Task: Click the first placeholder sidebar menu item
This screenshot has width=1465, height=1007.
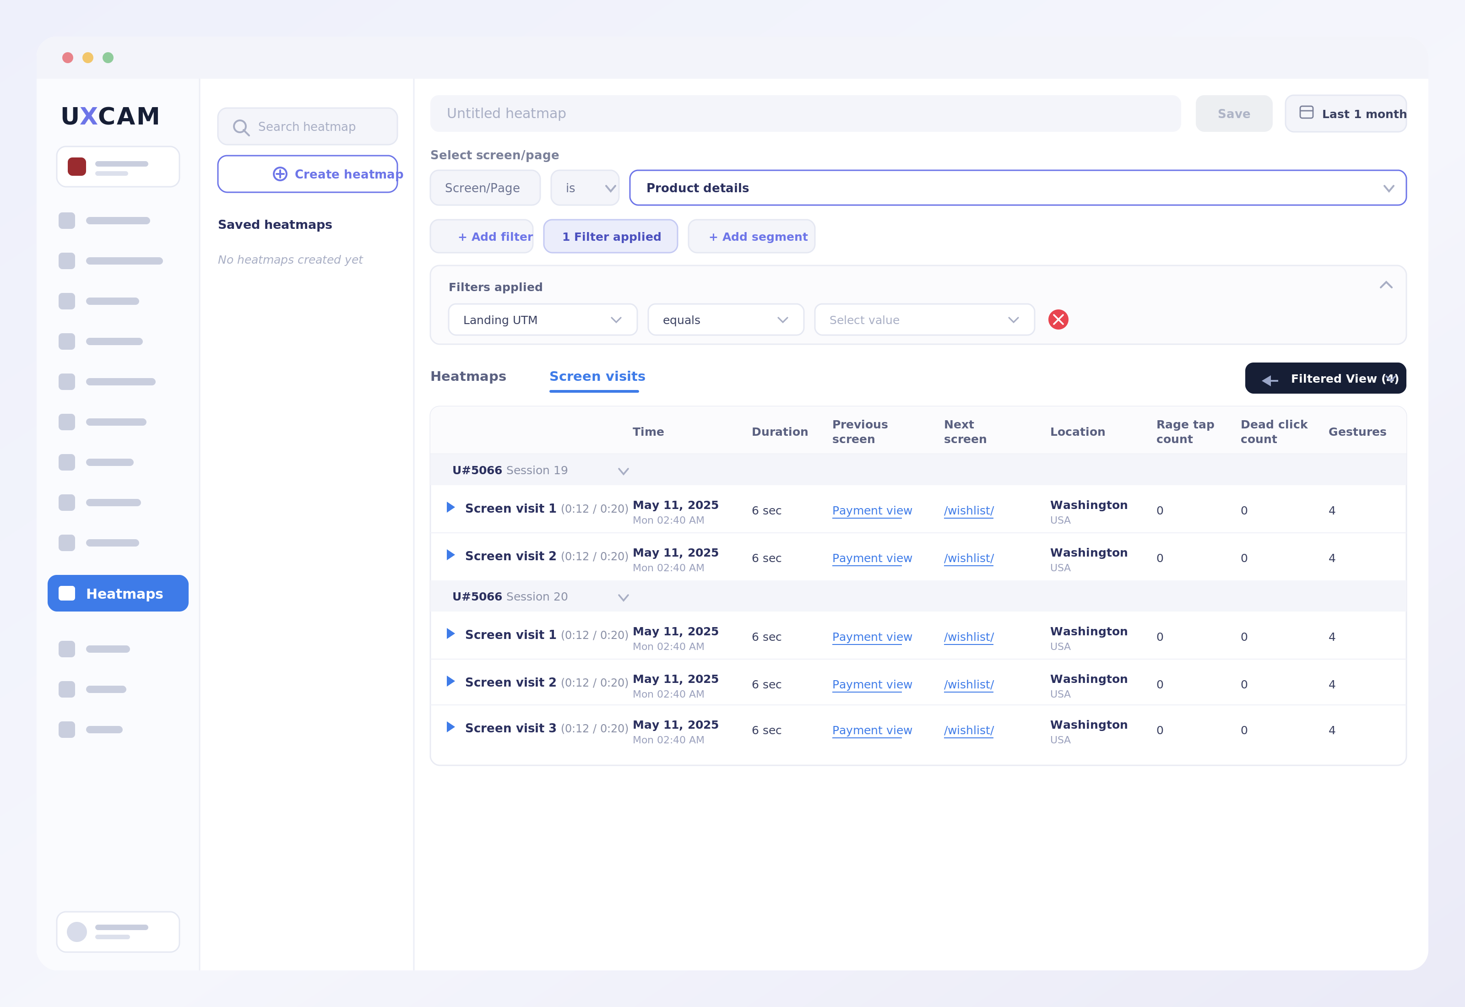Action: click(105, 220)
